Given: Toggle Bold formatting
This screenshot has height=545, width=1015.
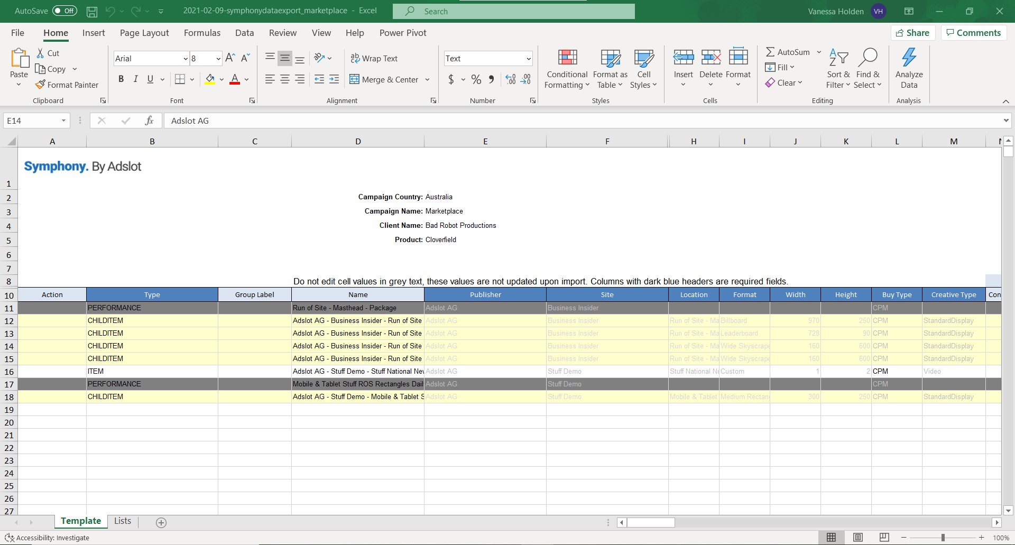Looking at the screenshot, I should pos(121,79).
